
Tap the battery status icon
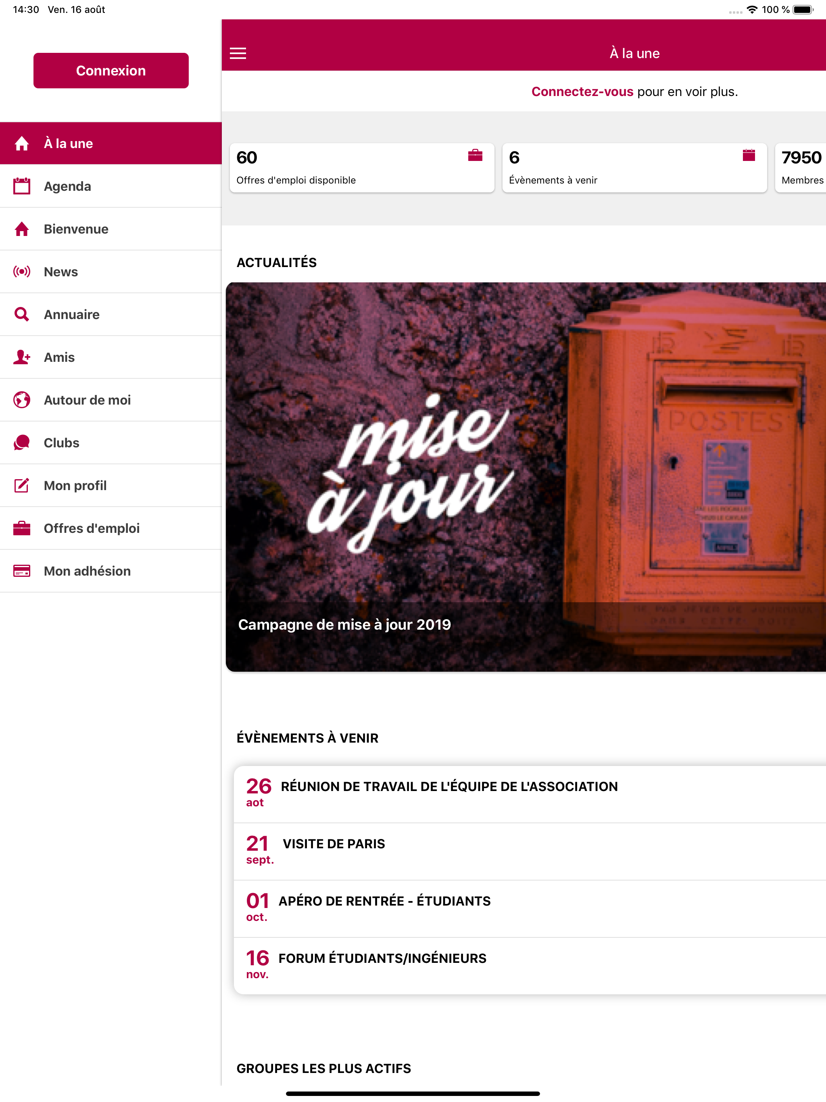point(803,9)
